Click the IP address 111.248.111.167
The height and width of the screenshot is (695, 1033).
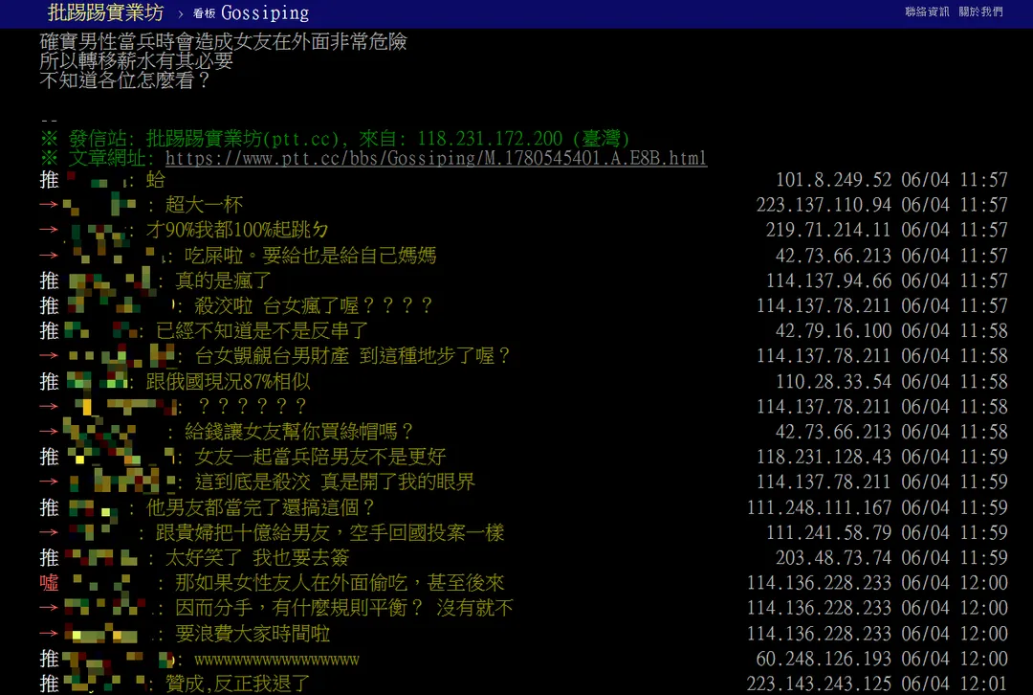(x=819, y=507)
